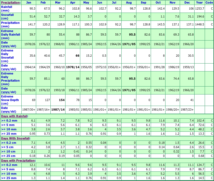Select the Rainfall (mm) row label
Viewport: 214px width, 181px height.
[7, 8]
